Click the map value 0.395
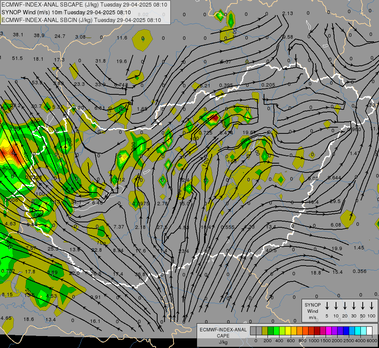 (x=226, y=85)
